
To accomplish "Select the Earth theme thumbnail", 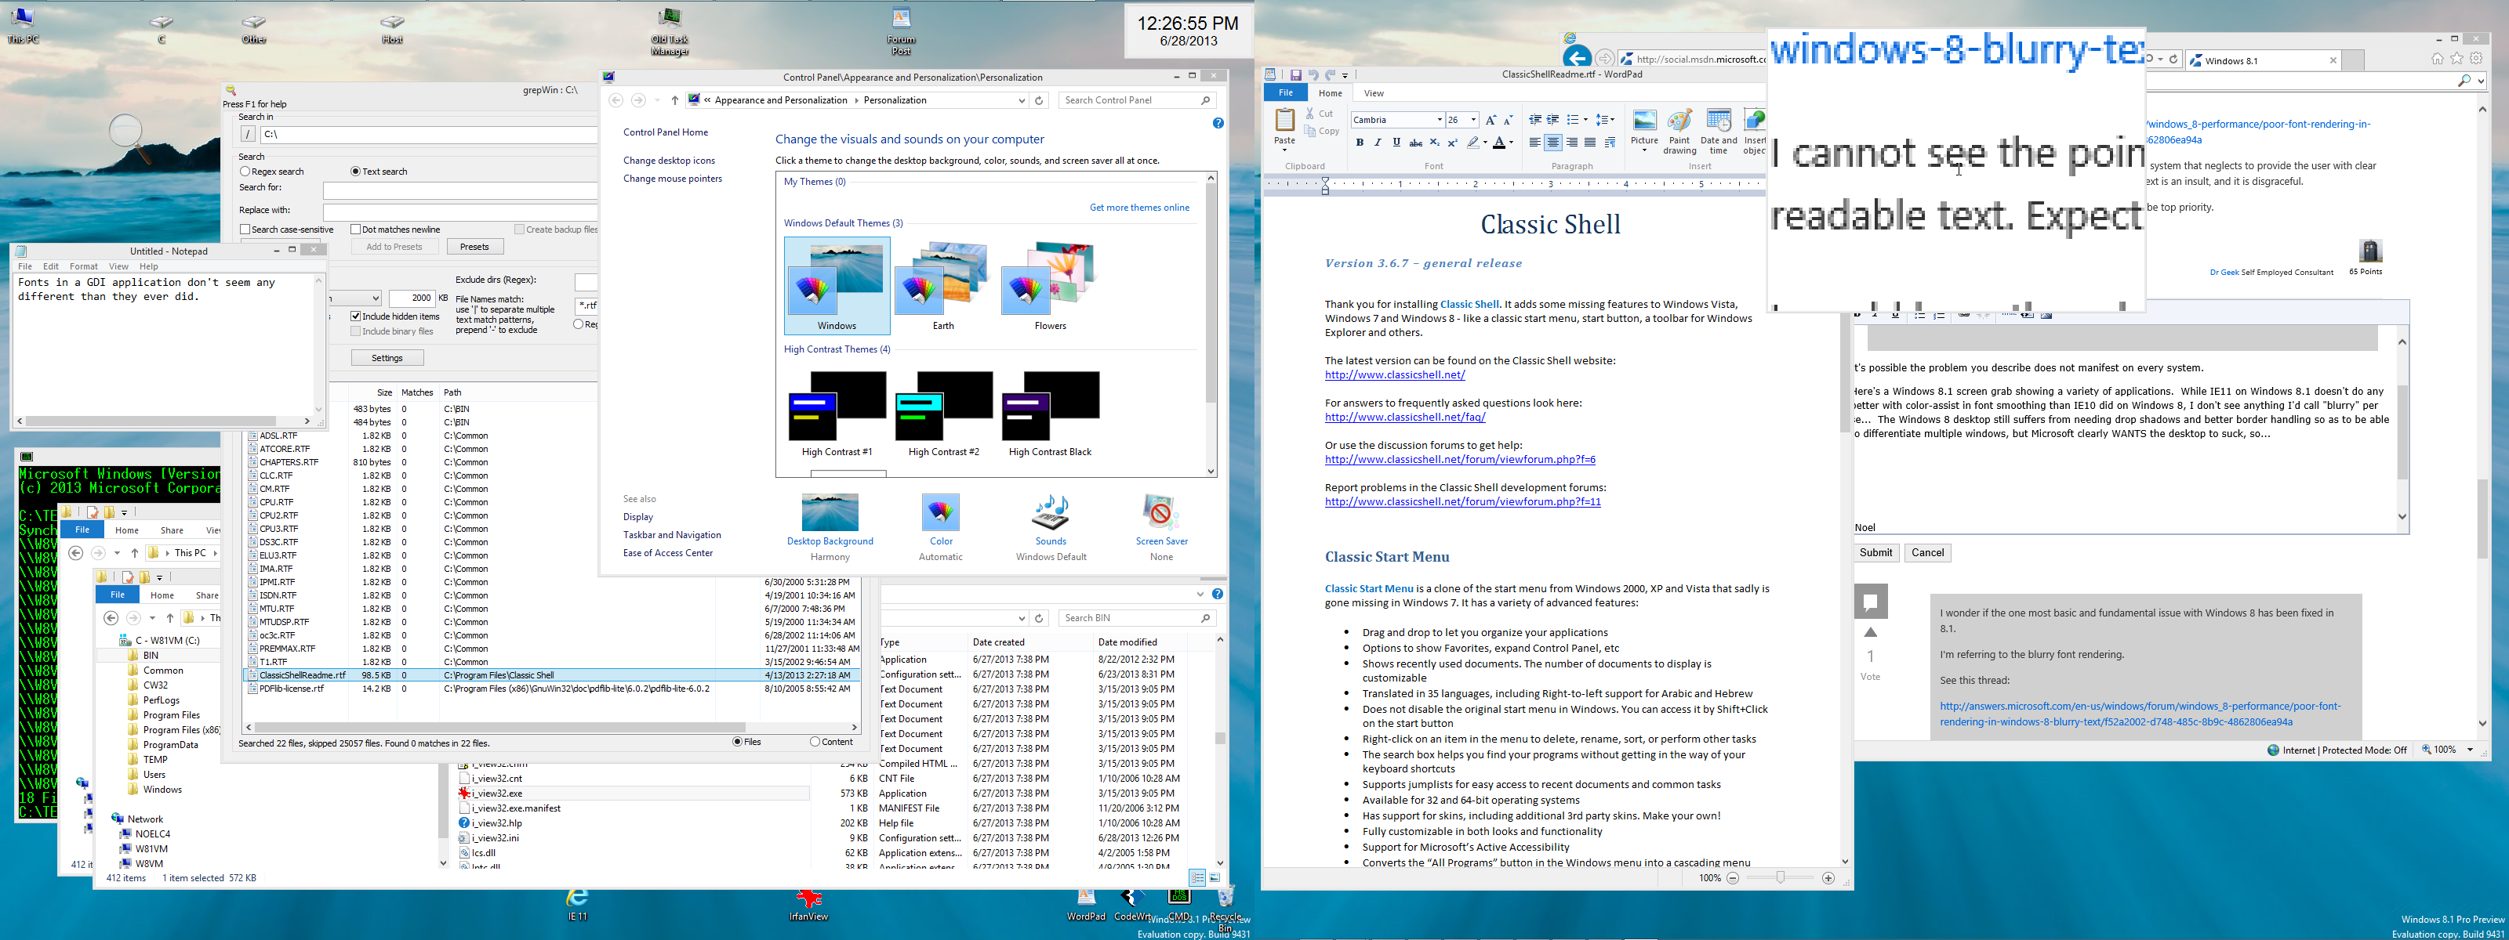I will [x=942, y=286].
